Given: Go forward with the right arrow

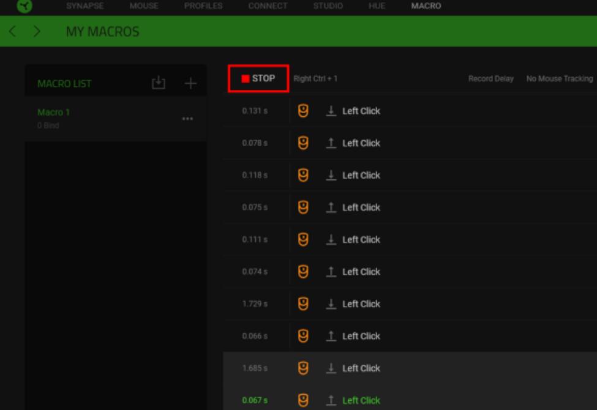Looking at the screenshot, I should coord(37,31).
